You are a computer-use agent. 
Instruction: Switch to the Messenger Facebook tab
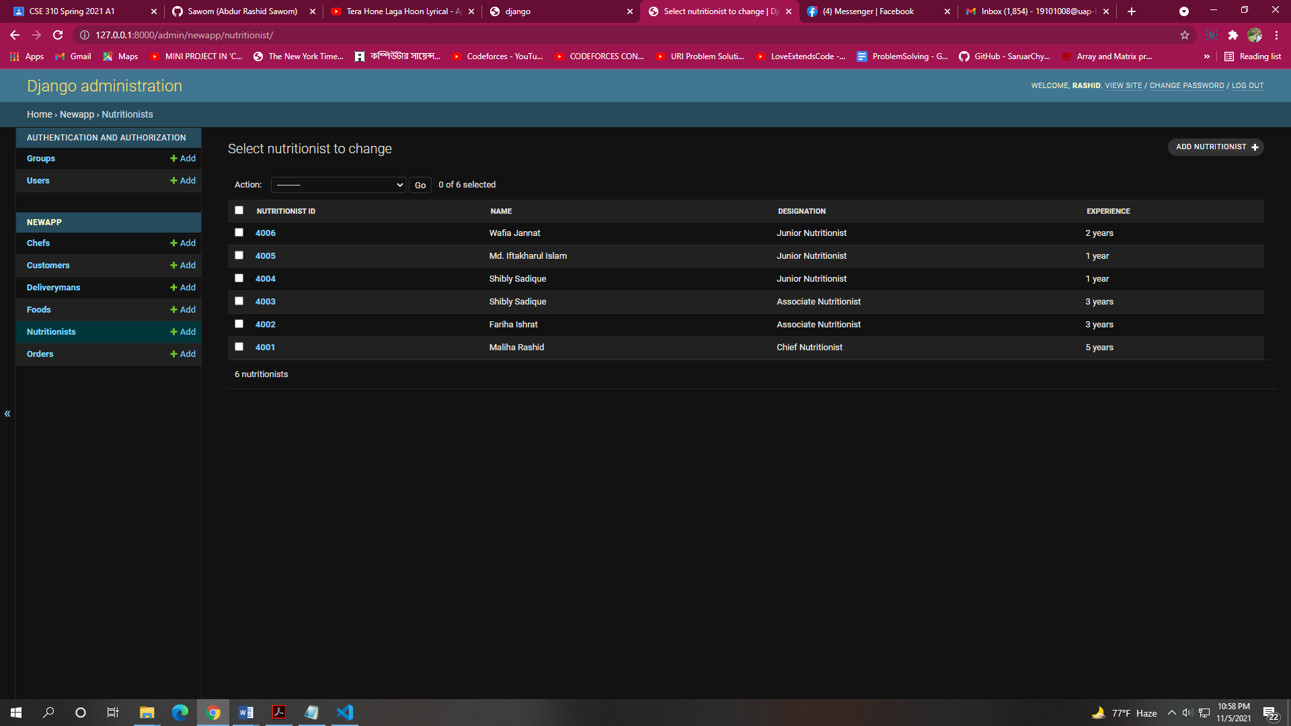tap(867, 11)
